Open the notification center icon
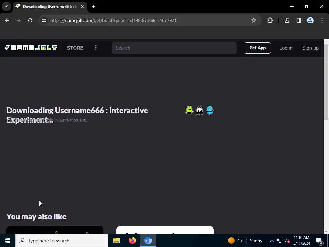Image resolution: width=329 pixels, height=247 pixels. pos(319,241)
